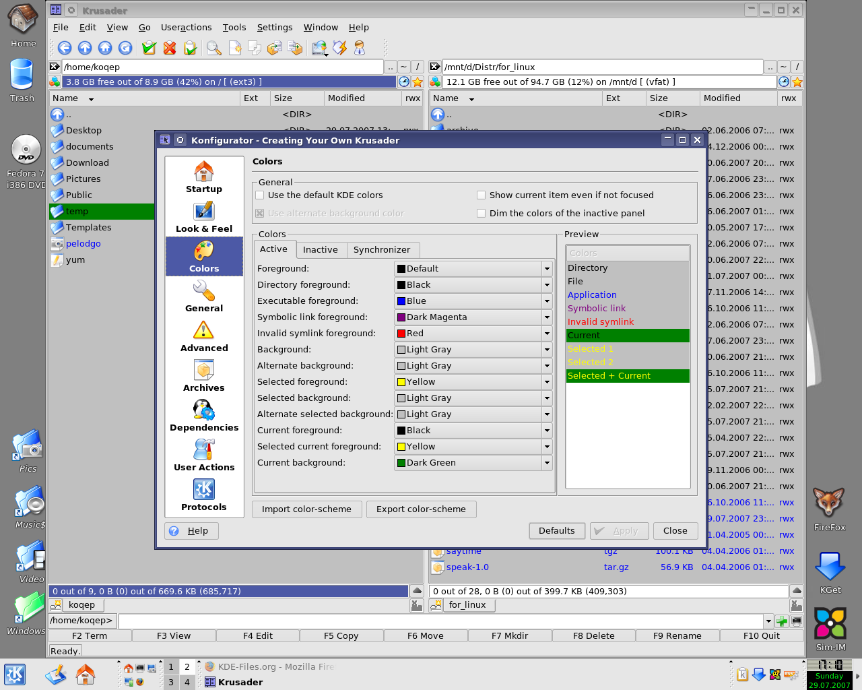
Task: Open the Symbolic link foreground dropdown
Action: pos(473,317)
